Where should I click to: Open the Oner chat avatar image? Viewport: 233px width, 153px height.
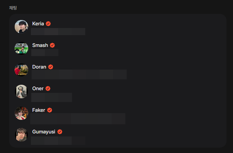pos(21,92)
